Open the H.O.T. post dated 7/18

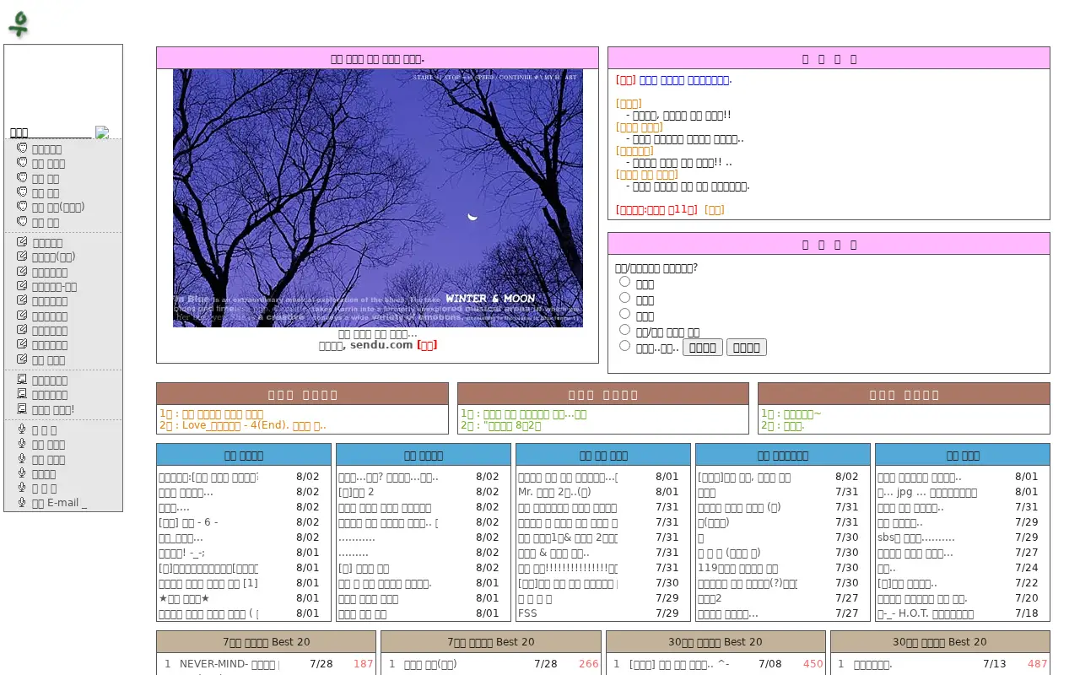926,613
